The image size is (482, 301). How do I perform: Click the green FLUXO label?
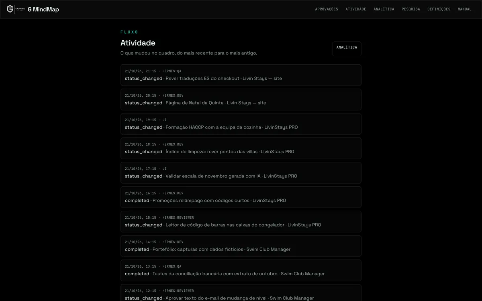click(x=129, y=32)
